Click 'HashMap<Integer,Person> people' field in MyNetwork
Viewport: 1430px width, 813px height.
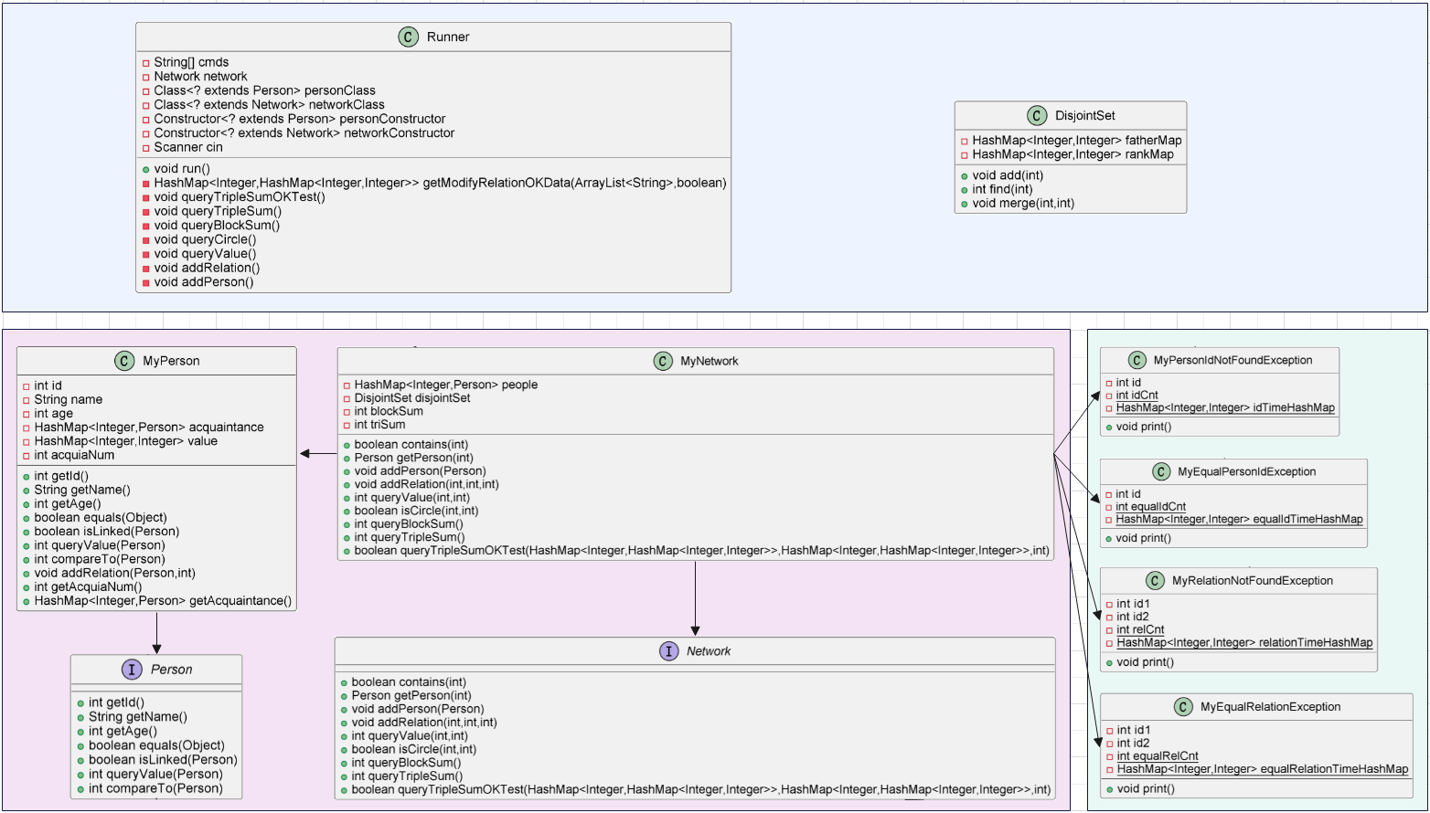[x=446, y=385]
